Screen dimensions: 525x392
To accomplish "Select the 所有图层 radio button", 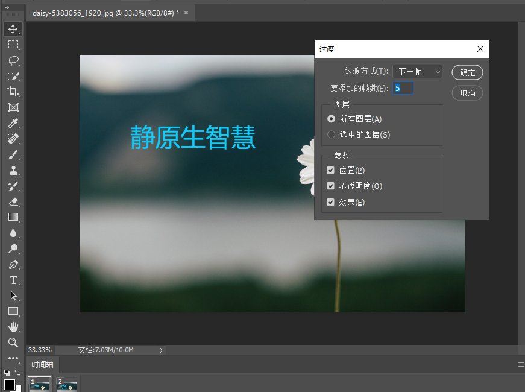I will click(331, 119).
